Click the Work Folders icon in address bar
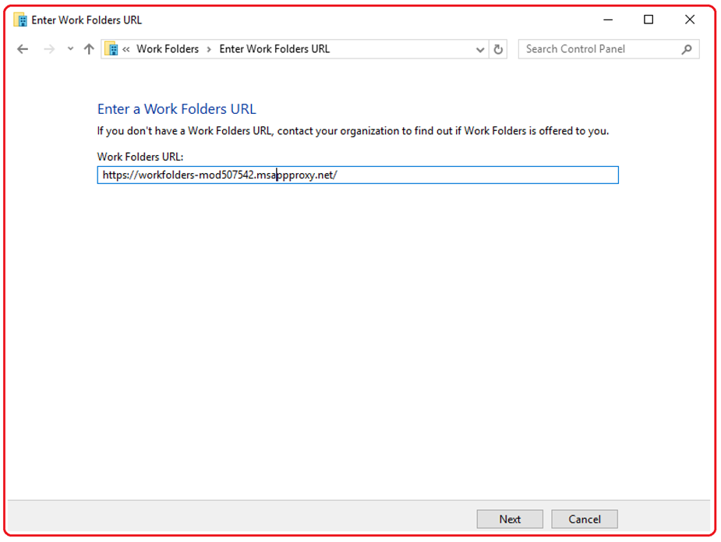Viewport: 721px width, 542px height. [111, 49]
